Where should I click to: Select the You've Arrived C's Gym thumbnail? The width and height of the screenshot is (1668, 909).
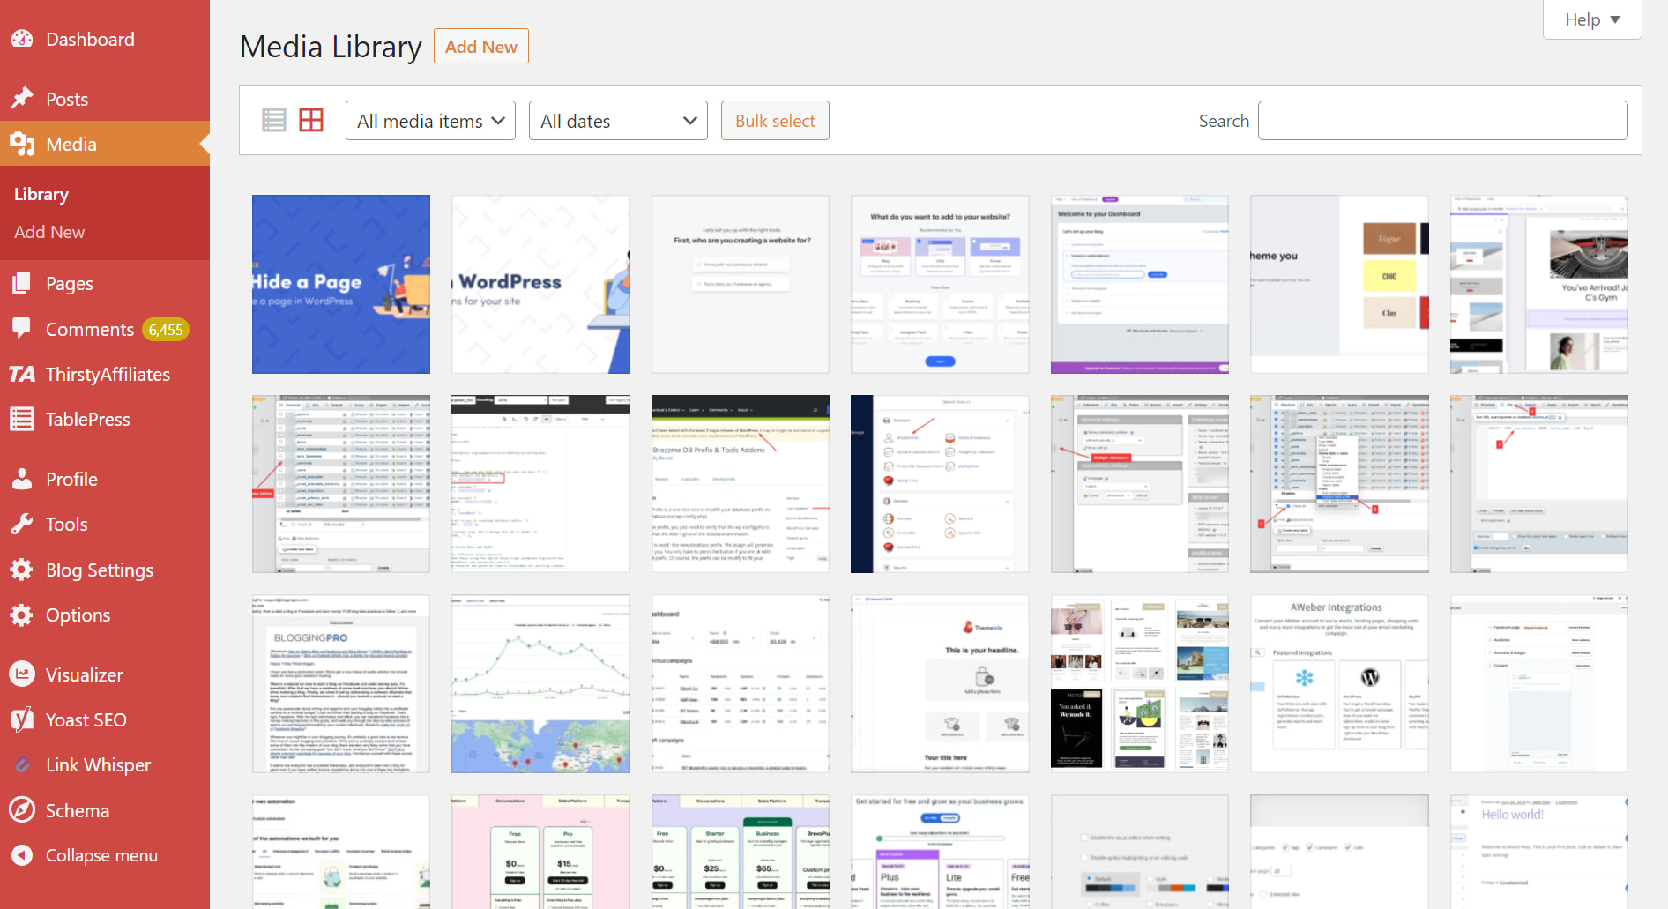click(1538, 284)
